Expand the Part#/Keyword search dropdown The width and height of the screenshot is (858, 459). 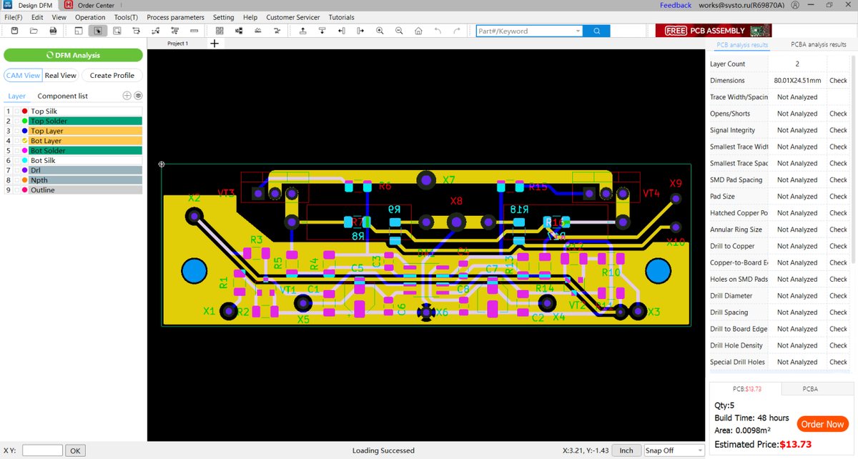coord(578,31)
